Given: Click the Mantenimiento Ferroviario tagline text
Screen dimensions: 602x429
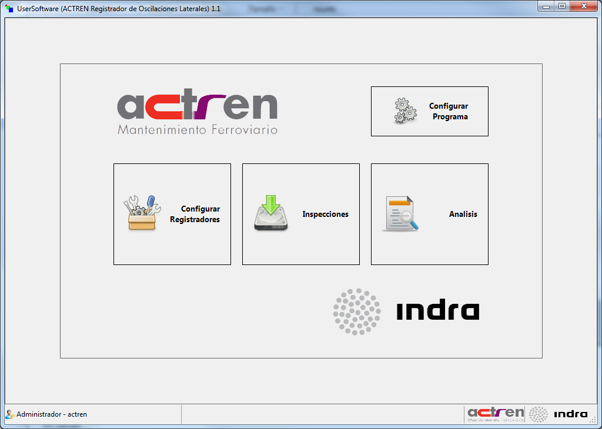Looking at the screenshot, I should pos(198,129).
